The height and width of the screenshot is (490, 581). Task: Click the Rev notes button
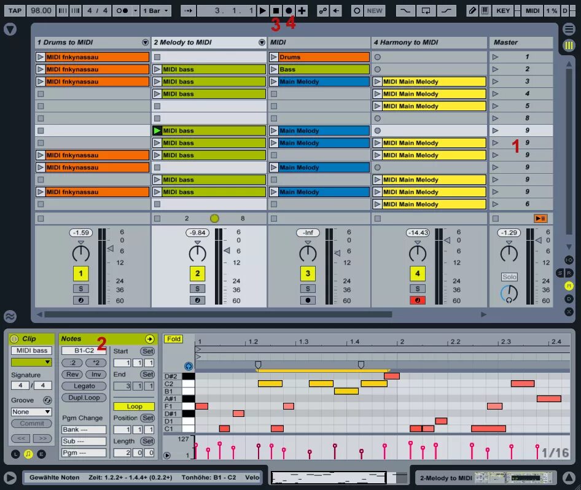click(x=72, y=375)
